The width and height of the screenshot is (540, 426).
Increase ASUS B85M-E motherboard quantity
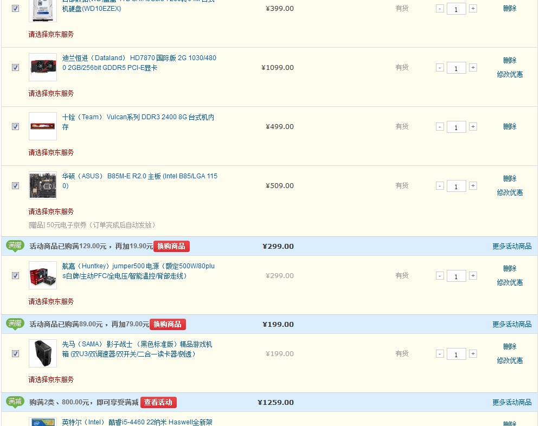473,186
